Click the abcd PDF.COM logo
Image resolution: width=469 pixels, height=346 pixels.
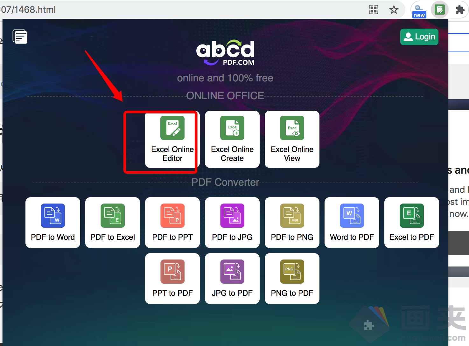tap(225, 52)
